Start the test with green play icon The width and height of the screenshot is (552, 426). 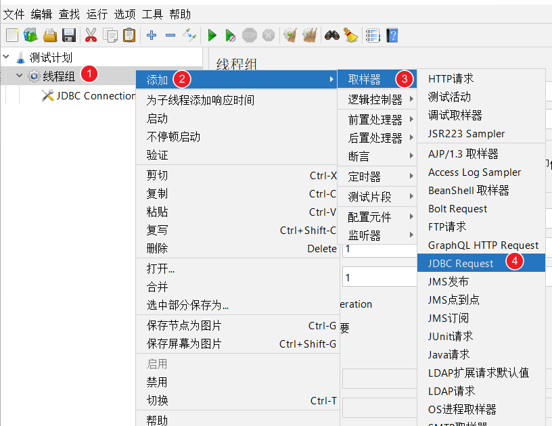[212, 35]
